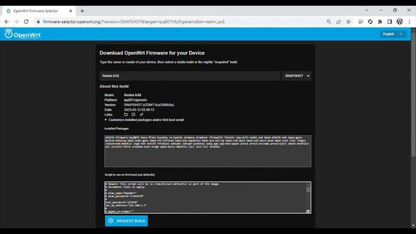Click the WordPress profile icon

[x=400, y=21]
